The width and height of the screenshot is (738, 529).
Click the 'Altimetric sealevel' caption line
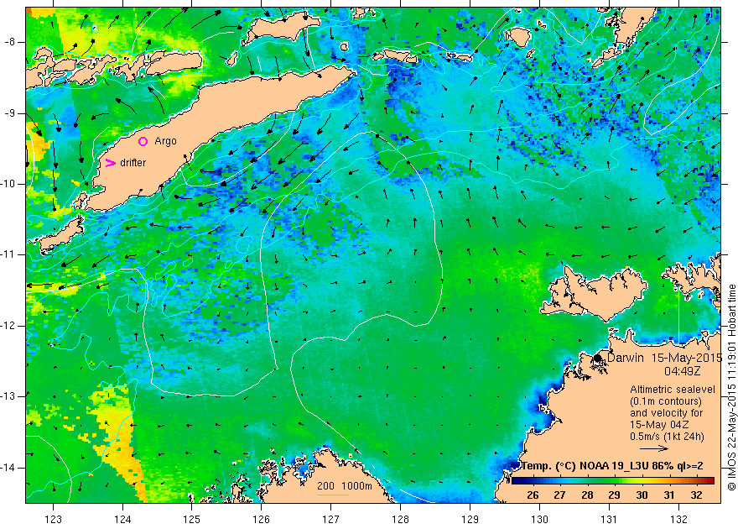click(673, 390)
